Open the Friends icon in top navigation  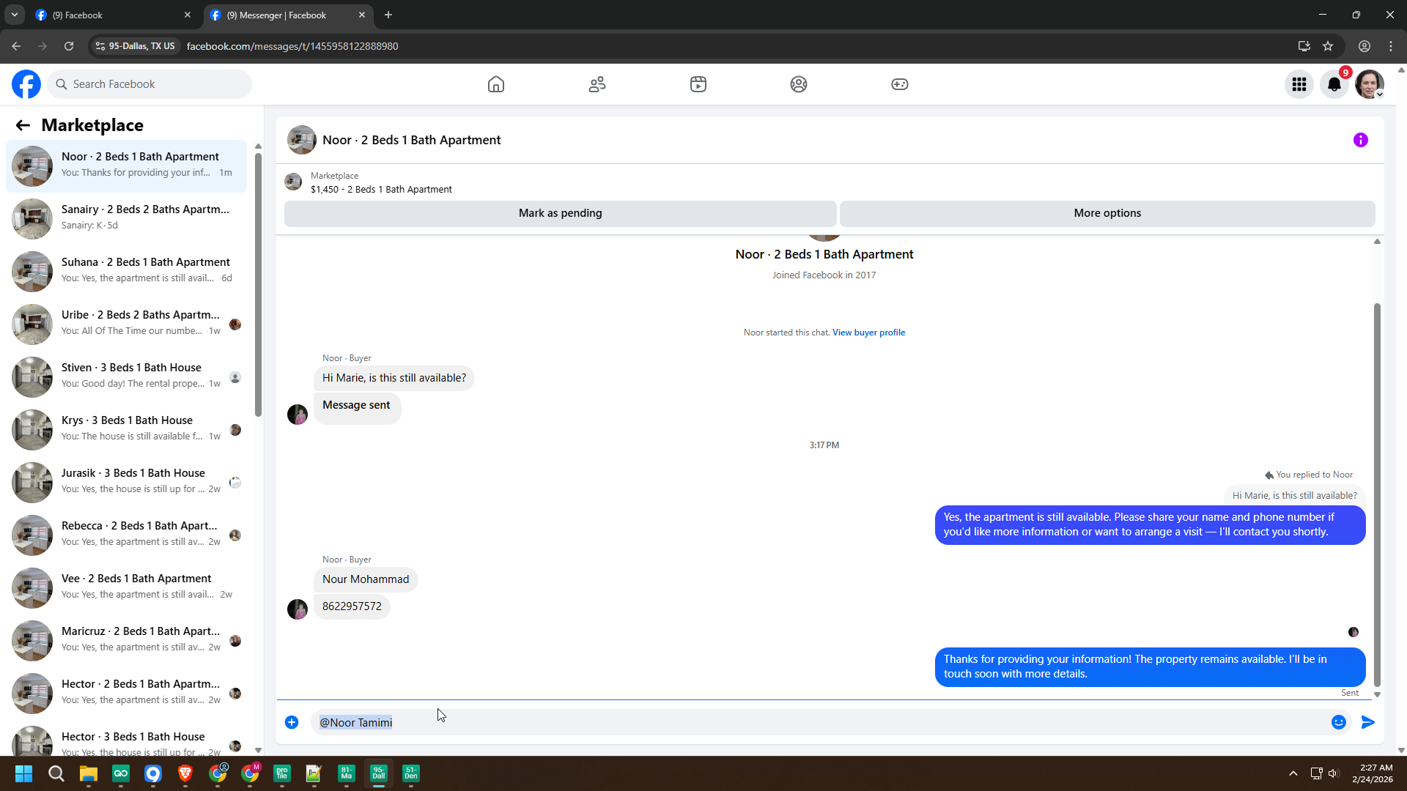tap(597, 84)
